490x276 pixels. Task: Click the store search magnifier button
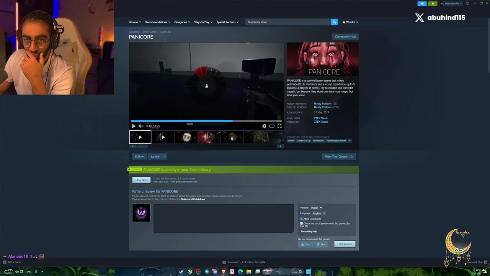pyautogui.click(x=334, y=22)
